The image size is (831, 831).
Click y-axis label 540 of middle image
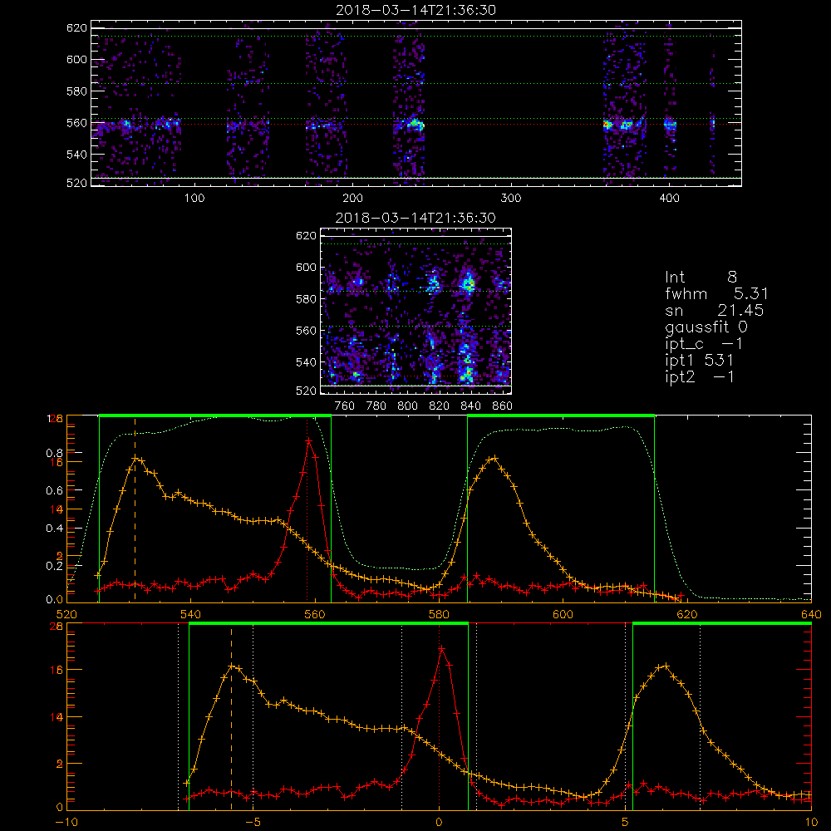coord(306,362)
